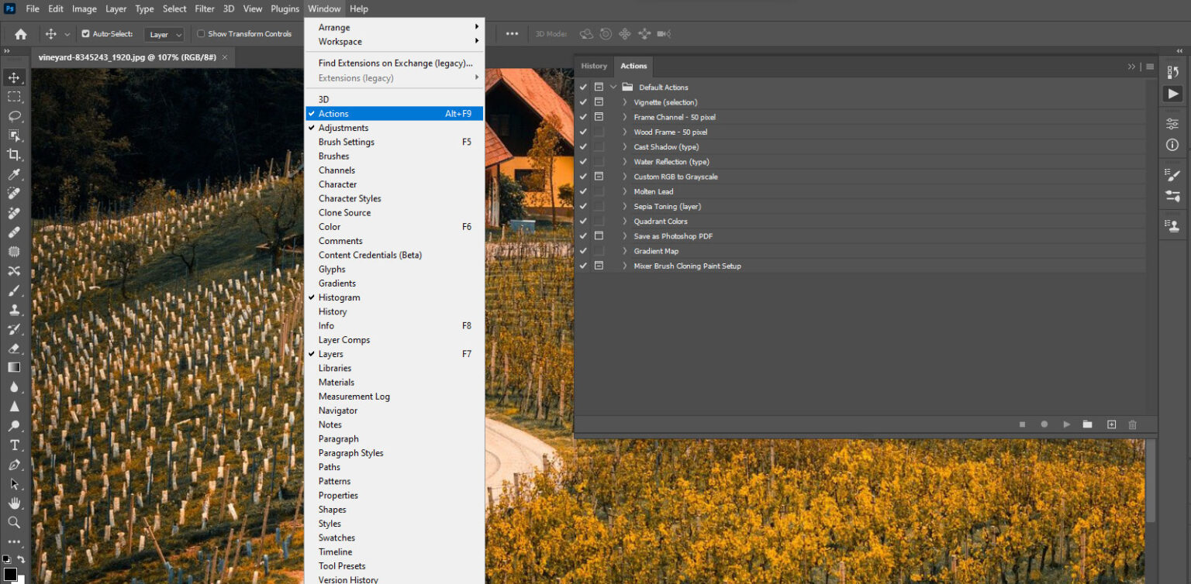Close the vineyard-8345243_1920.jpg document tab
Image resolution: width=1191 pixels, height=584 pixels.
[225, 57]
